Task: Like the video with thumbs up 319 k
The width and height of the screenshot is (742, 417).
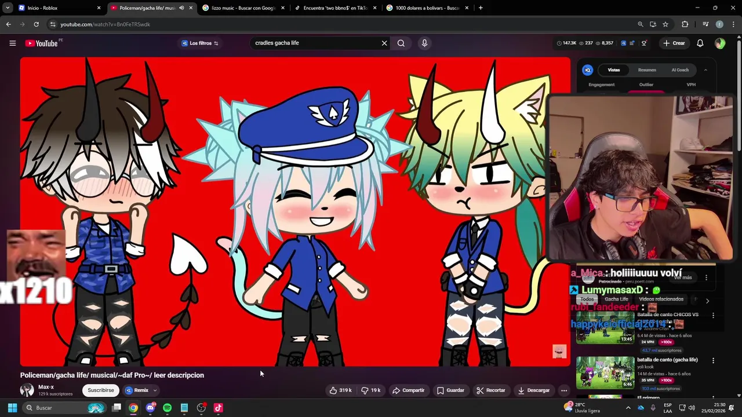Action: click(x=340, y=390)
